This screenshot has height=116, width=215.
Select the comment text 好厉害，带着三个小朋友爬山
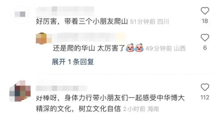pyautogui.click(x=82, y=21)
